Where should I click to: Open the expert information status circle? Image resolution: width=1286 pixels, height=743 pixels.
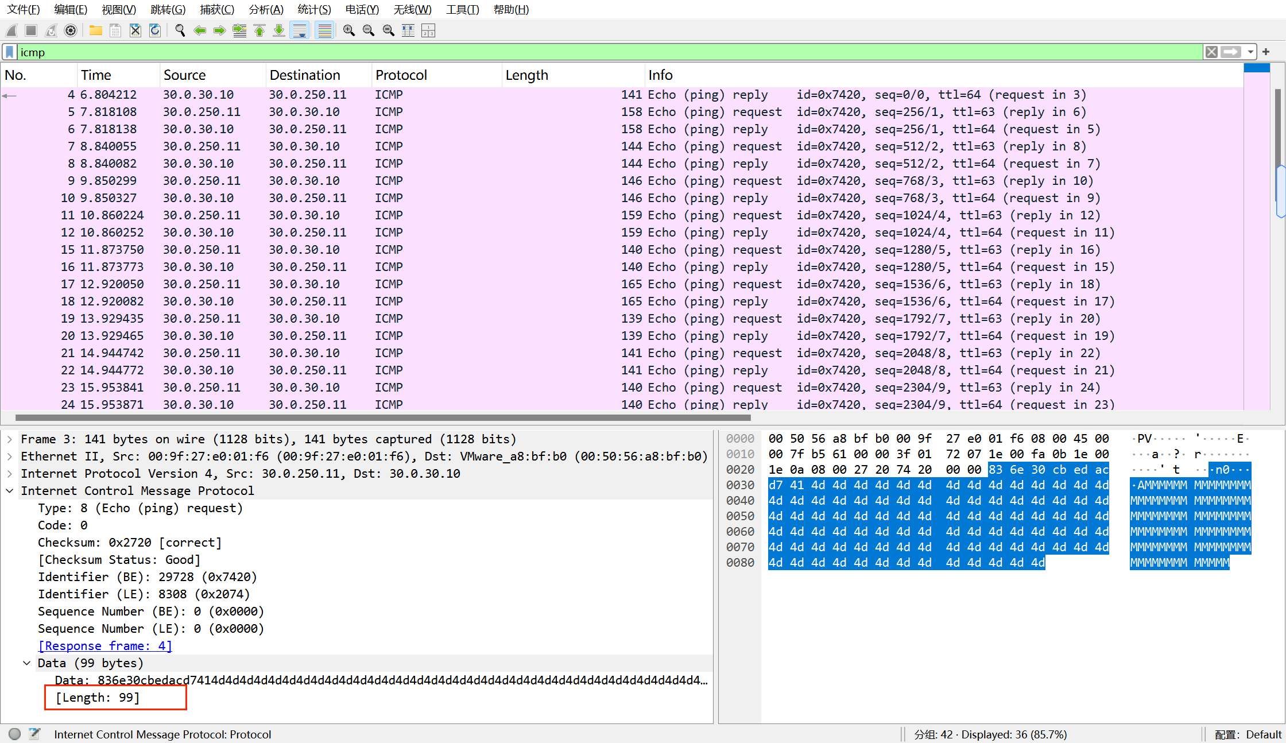(x=15, y=734)
